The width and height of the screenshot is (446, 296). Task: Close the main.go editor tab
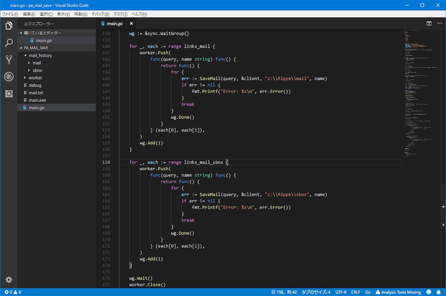131,23
